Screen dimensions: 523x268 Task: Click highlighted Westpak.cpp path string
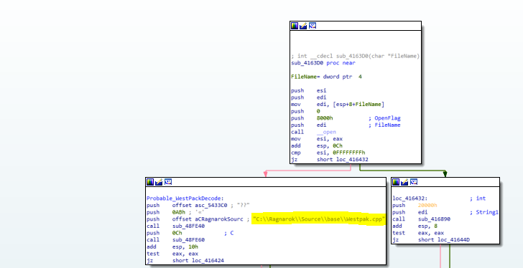pyautogui.click(x=318, y=219)
